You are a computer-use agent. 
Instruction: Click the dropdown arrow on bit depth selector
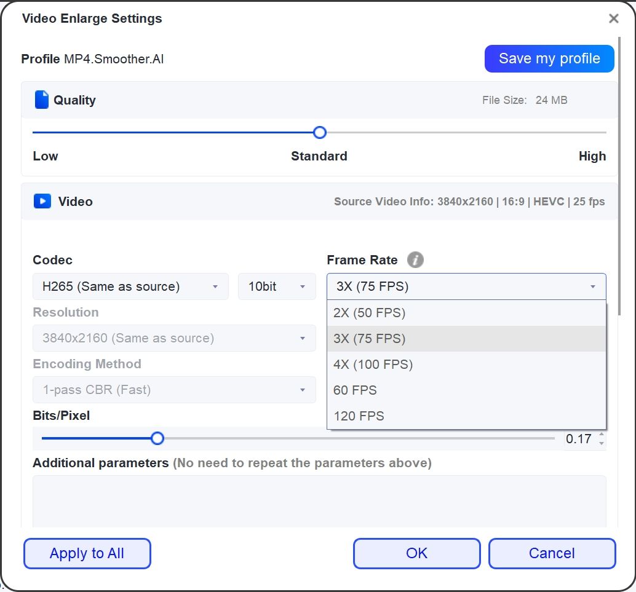[x=301, y=286]
